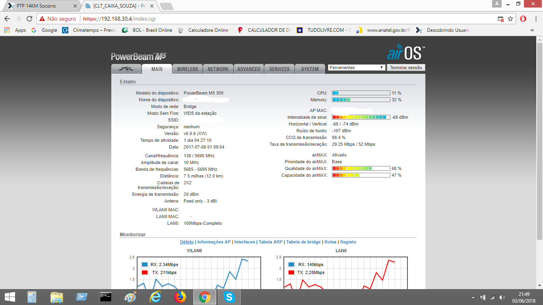The image size is (543, 305).
Task: Launch Firefox from the taskbar
Action: [180, 297]
